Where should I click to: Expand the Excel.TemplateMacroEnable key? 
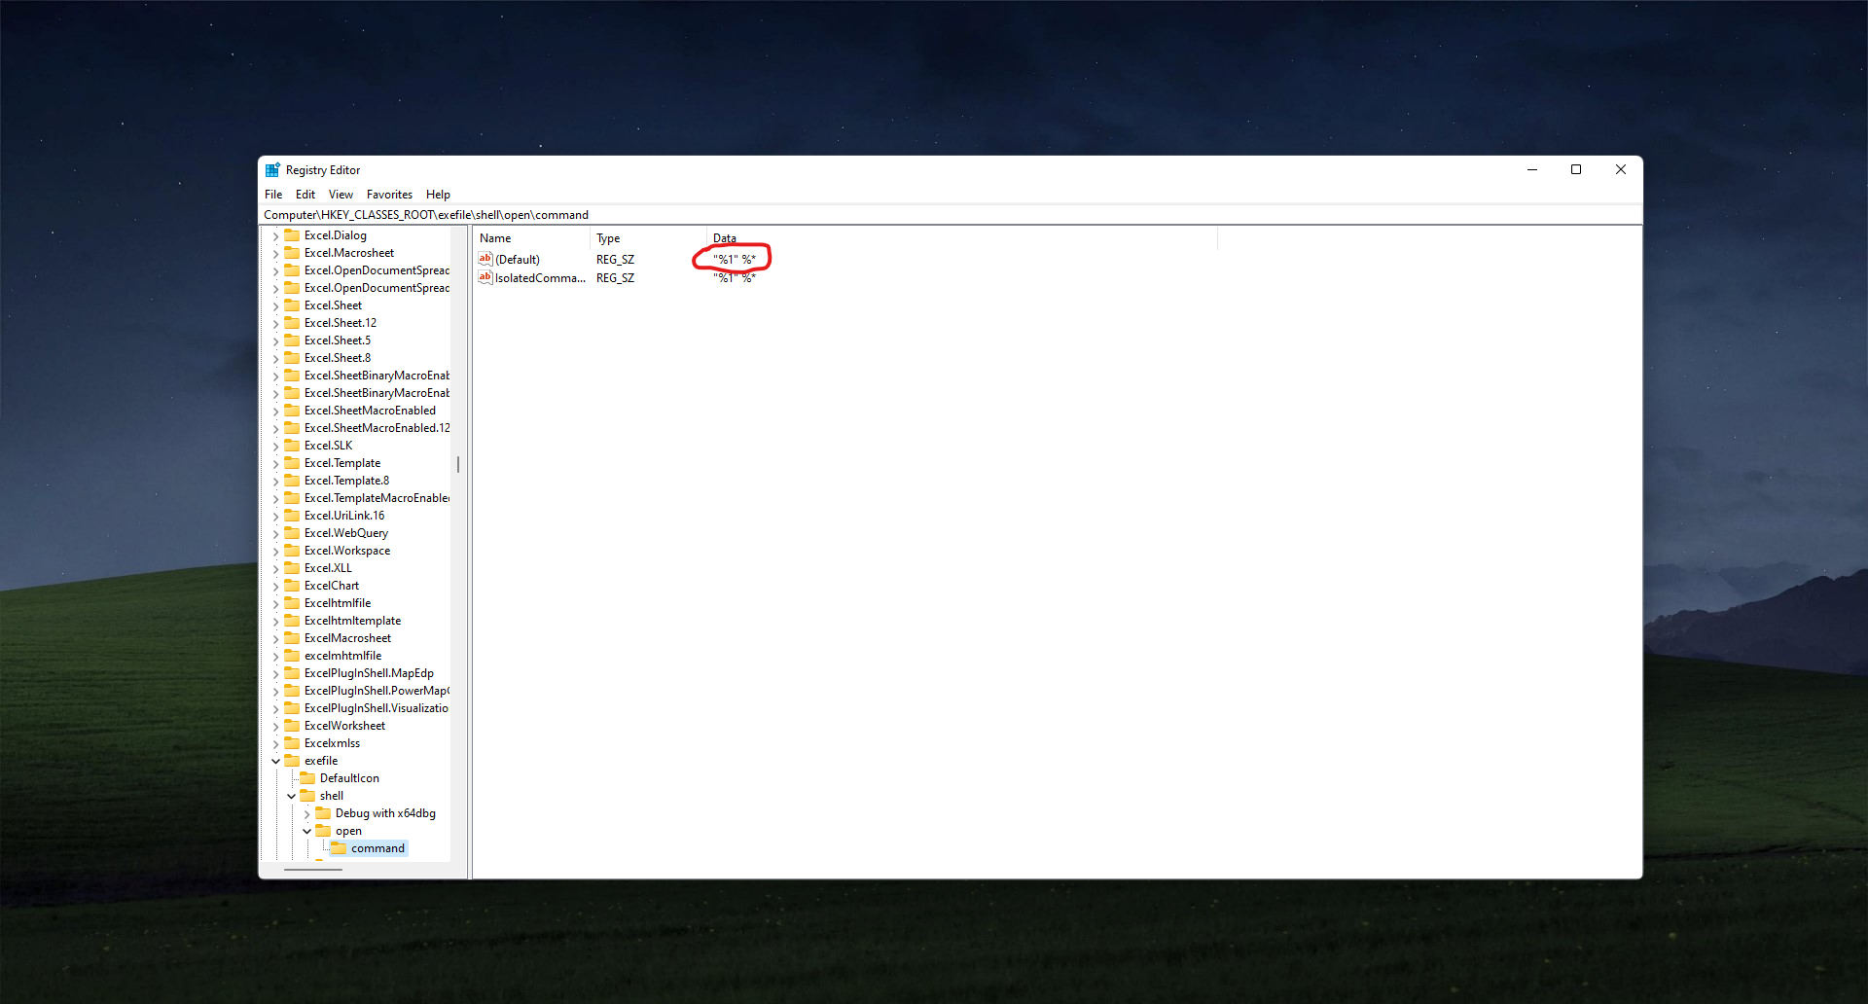tap(275, 499)
